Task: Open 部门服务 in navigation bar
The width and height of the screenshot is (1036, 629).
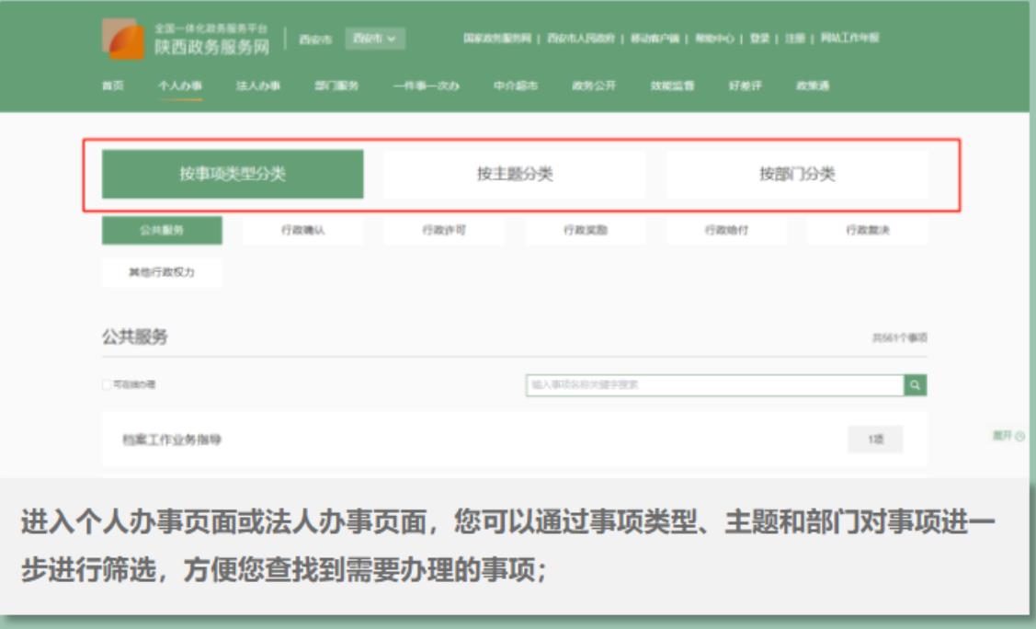Action: [x=337, y=86]
